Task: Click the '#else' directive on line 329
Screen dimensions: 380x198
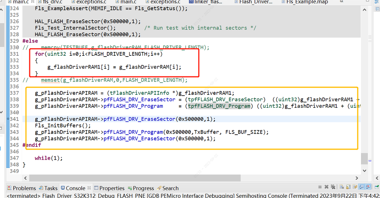Action: coord(30,41)
